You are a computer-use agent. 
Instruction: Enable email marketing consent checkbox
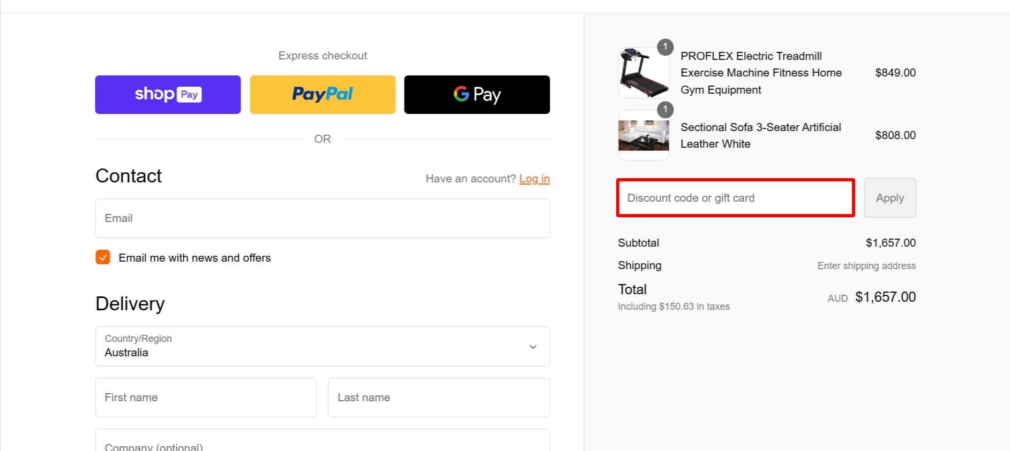click(x=102, y=257)
